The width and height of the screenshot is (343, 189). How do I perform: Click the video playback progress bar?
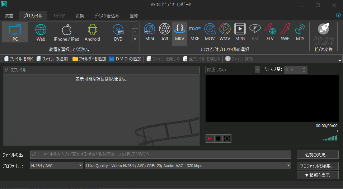click(x=272, y=131)
